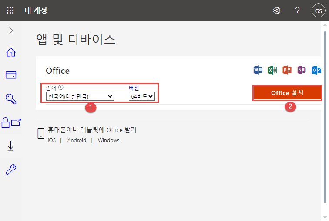Click the OneNote app icon
329x221 pixels.
(302, 70)
